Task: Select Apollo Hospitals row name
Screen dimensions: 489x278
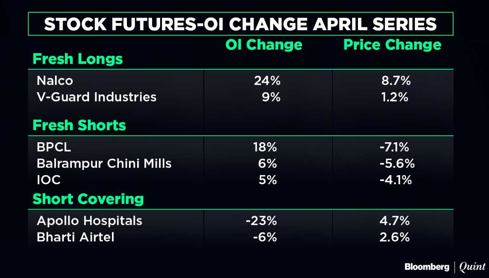Action: pyautogui.click(x=89, y=221)
